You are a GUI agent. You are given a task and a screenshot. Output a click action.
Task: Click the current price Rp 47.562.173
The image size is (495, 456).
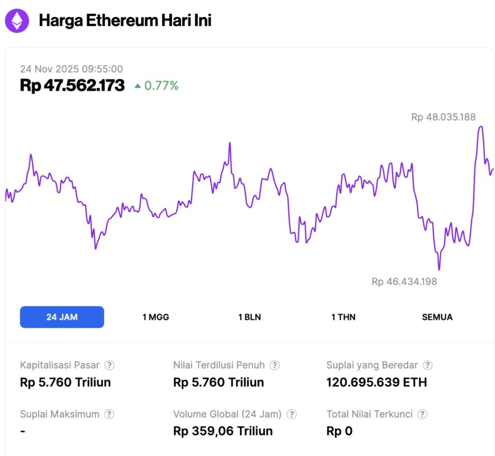coord(72,85)
